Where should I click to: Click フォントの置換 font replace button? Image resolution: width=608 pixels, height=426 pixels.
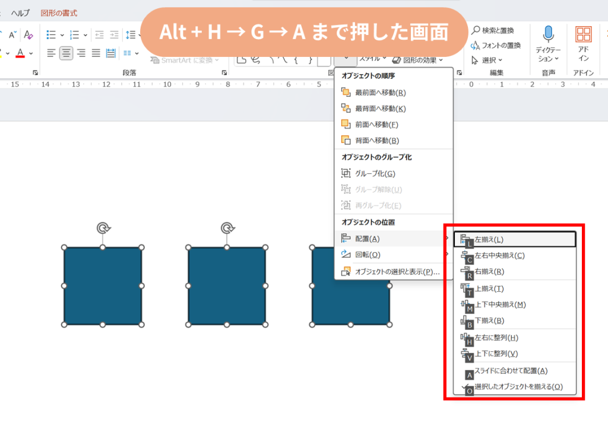[x=495, y=45]
